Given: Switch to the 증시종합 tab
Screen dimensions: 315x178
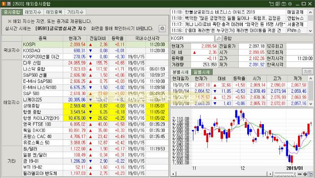Looking at the screenshot, I should pos(12,12).
